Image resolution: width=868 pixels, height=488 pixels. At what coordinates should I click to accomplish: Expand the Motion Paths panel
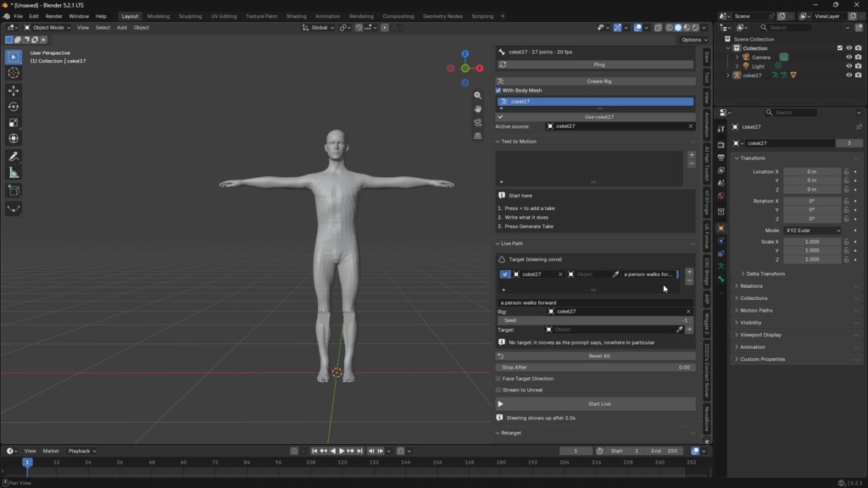(x=755, y=310)
